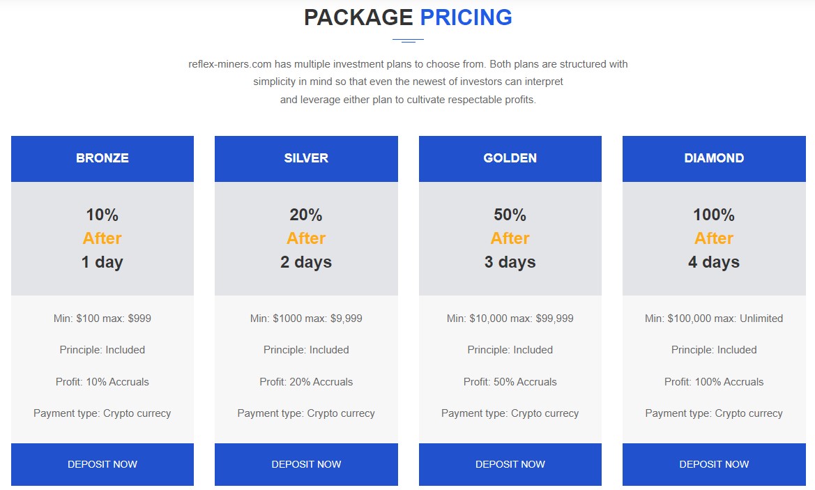Image resolution: width=815 pixels, height=490 pixels.
Task: Click the 50% After 3 days panel
Action: (x=510, y=238)
